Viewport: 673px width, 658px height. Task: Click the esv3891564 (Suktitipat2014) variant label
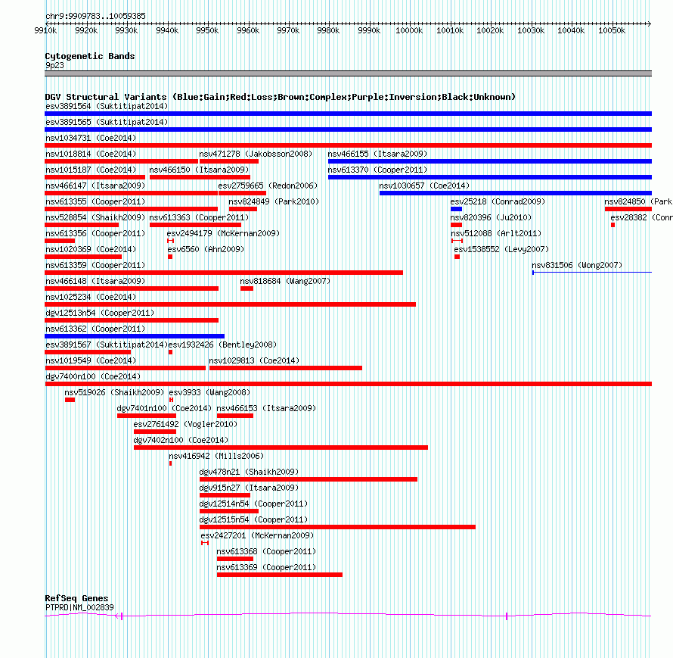pos(107,106)
